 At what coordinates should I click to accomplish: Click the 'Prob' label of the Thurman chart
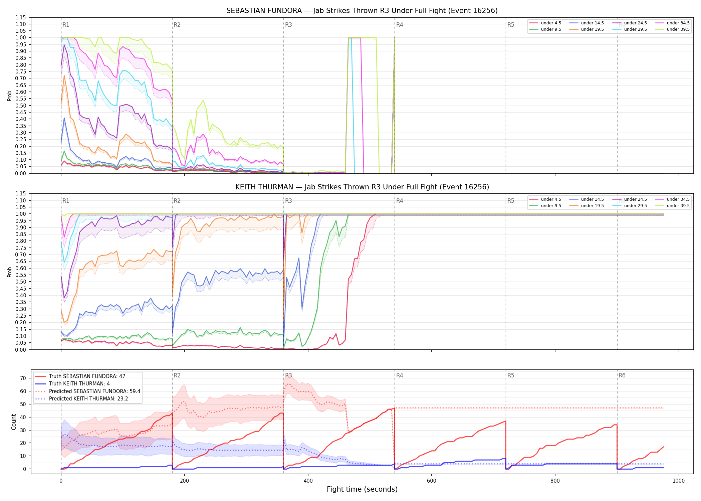10,272
